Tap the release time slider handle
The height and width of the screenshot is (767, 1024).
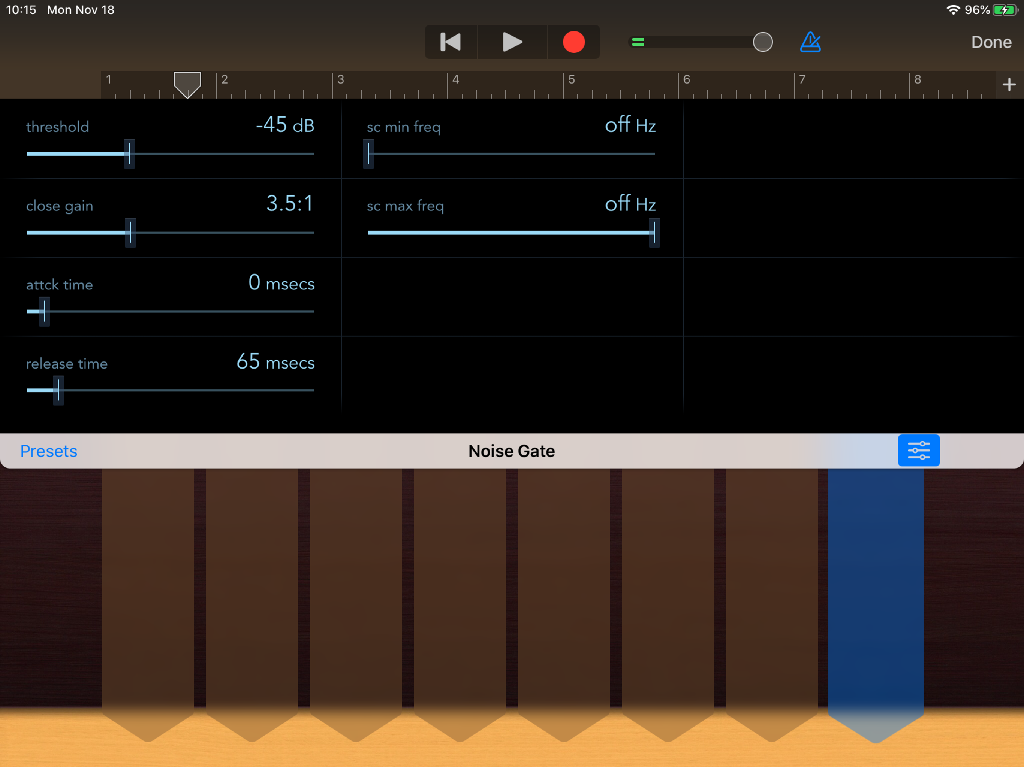[58, 391]
